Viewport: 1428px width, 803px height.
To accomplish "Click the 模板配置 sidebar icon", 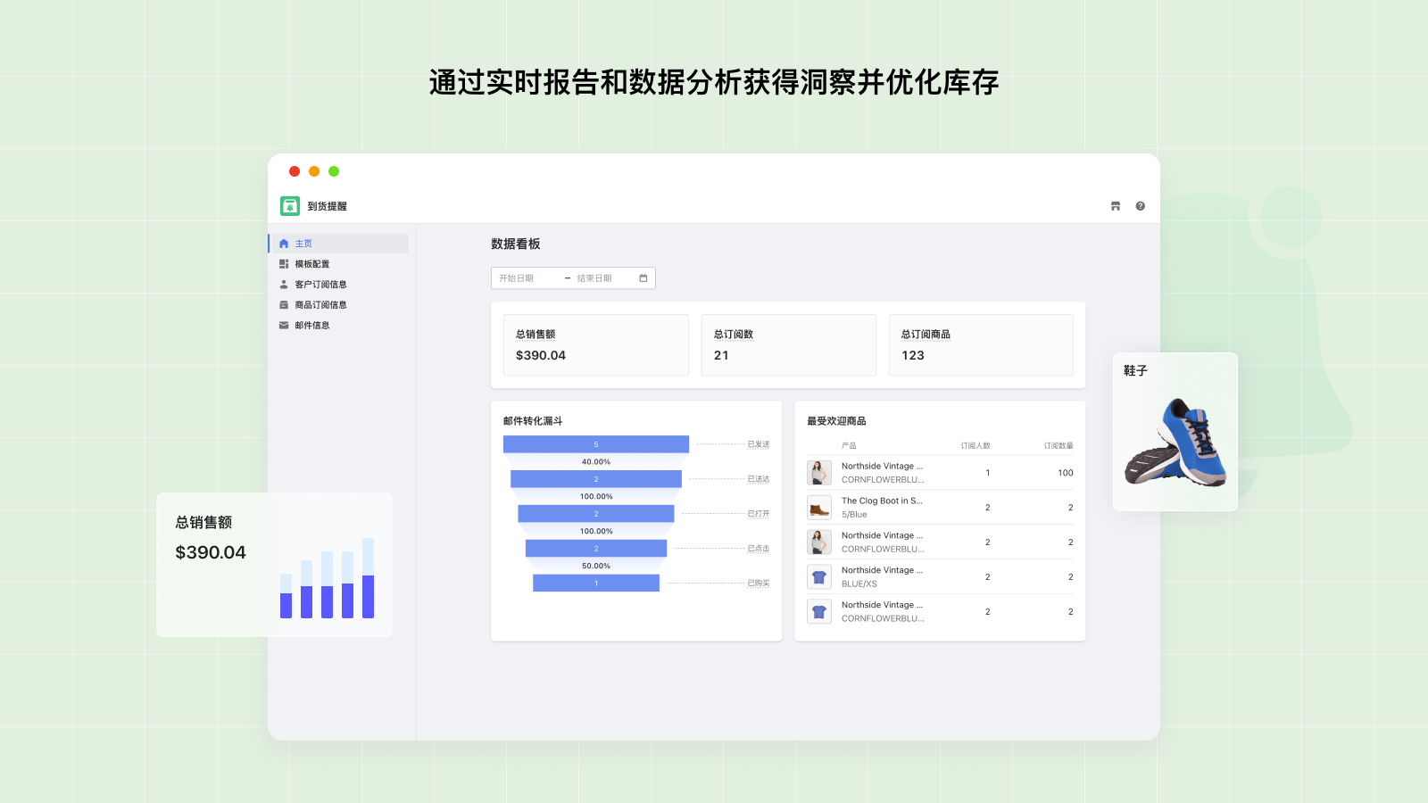I will click(x=284, y=264).
